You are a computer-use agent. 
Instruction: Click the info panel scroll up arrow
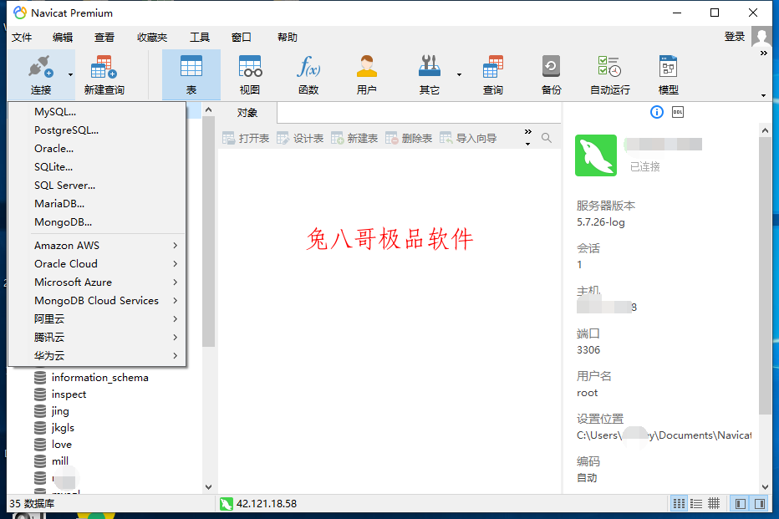pos(765,130)
